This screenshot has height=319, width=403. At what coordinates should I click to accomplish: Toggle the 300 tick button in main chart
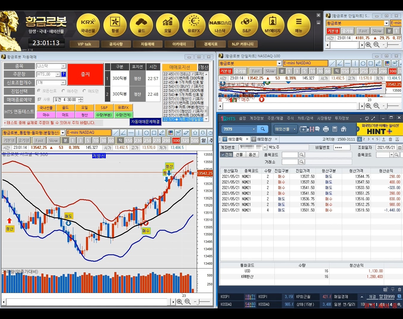176,141
